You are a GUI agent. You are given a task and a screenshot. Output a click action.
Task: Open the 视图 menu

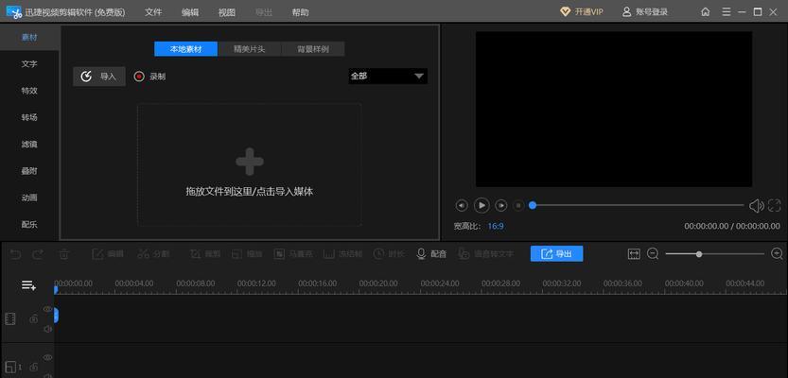click(x=227, y=12)
